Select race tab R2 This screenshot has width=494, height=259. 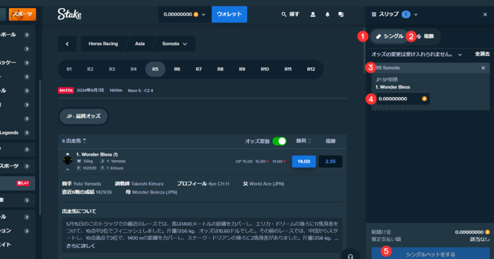(90, 69)
